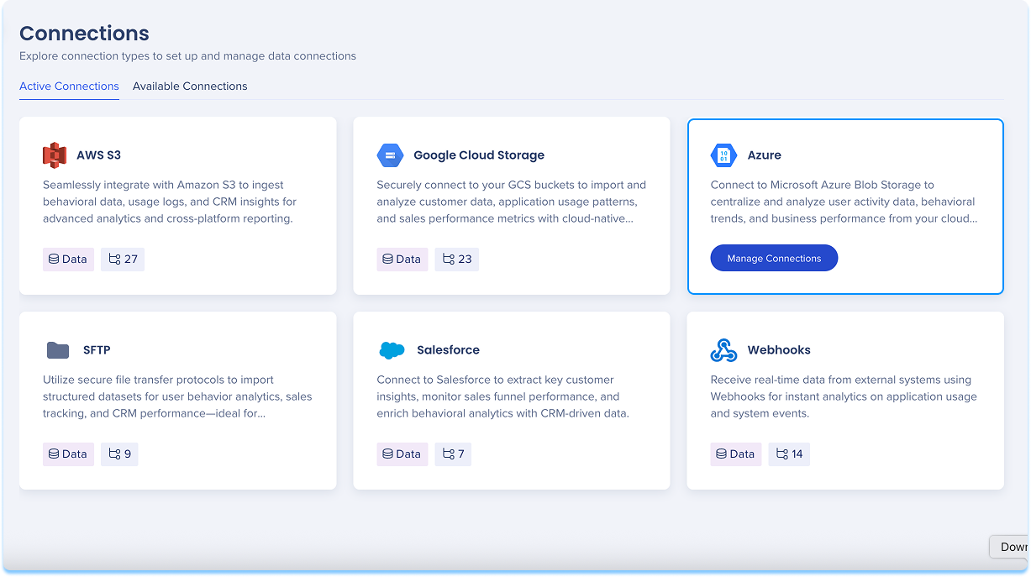Select the Google Cloud Storage card title
This screenshot has height=577, width=1031.
point(479,155)
